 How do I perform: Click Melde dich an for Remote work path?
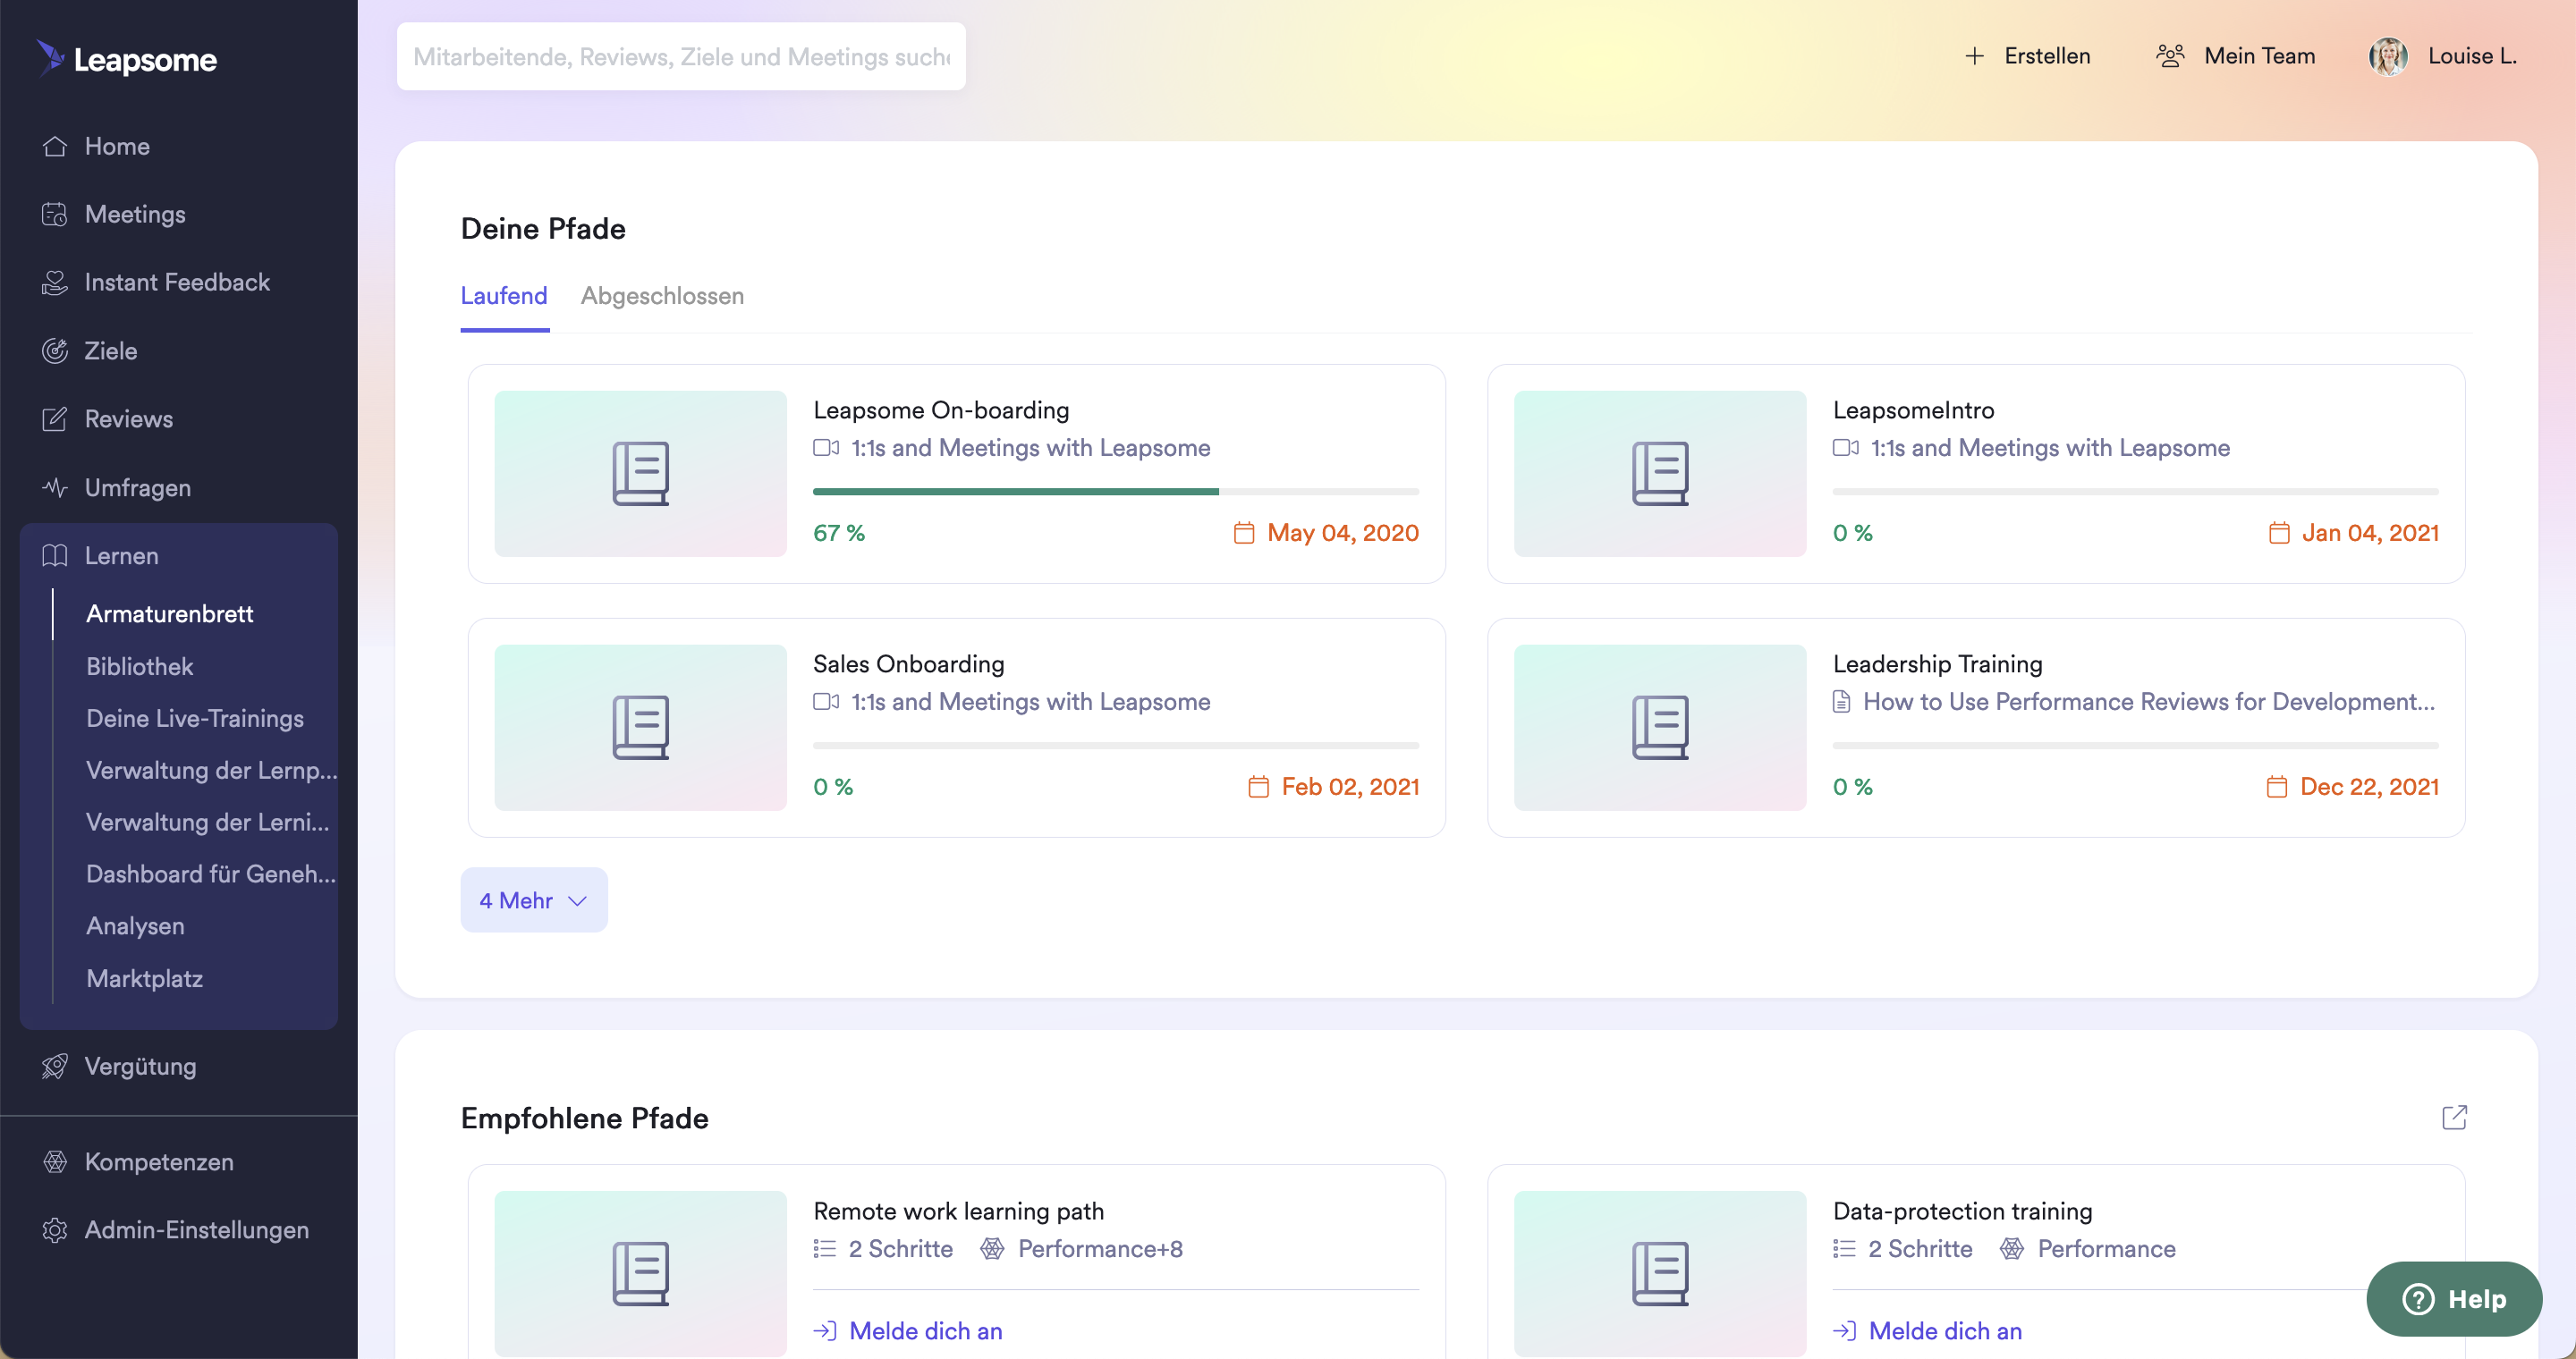click(908, 1331)
